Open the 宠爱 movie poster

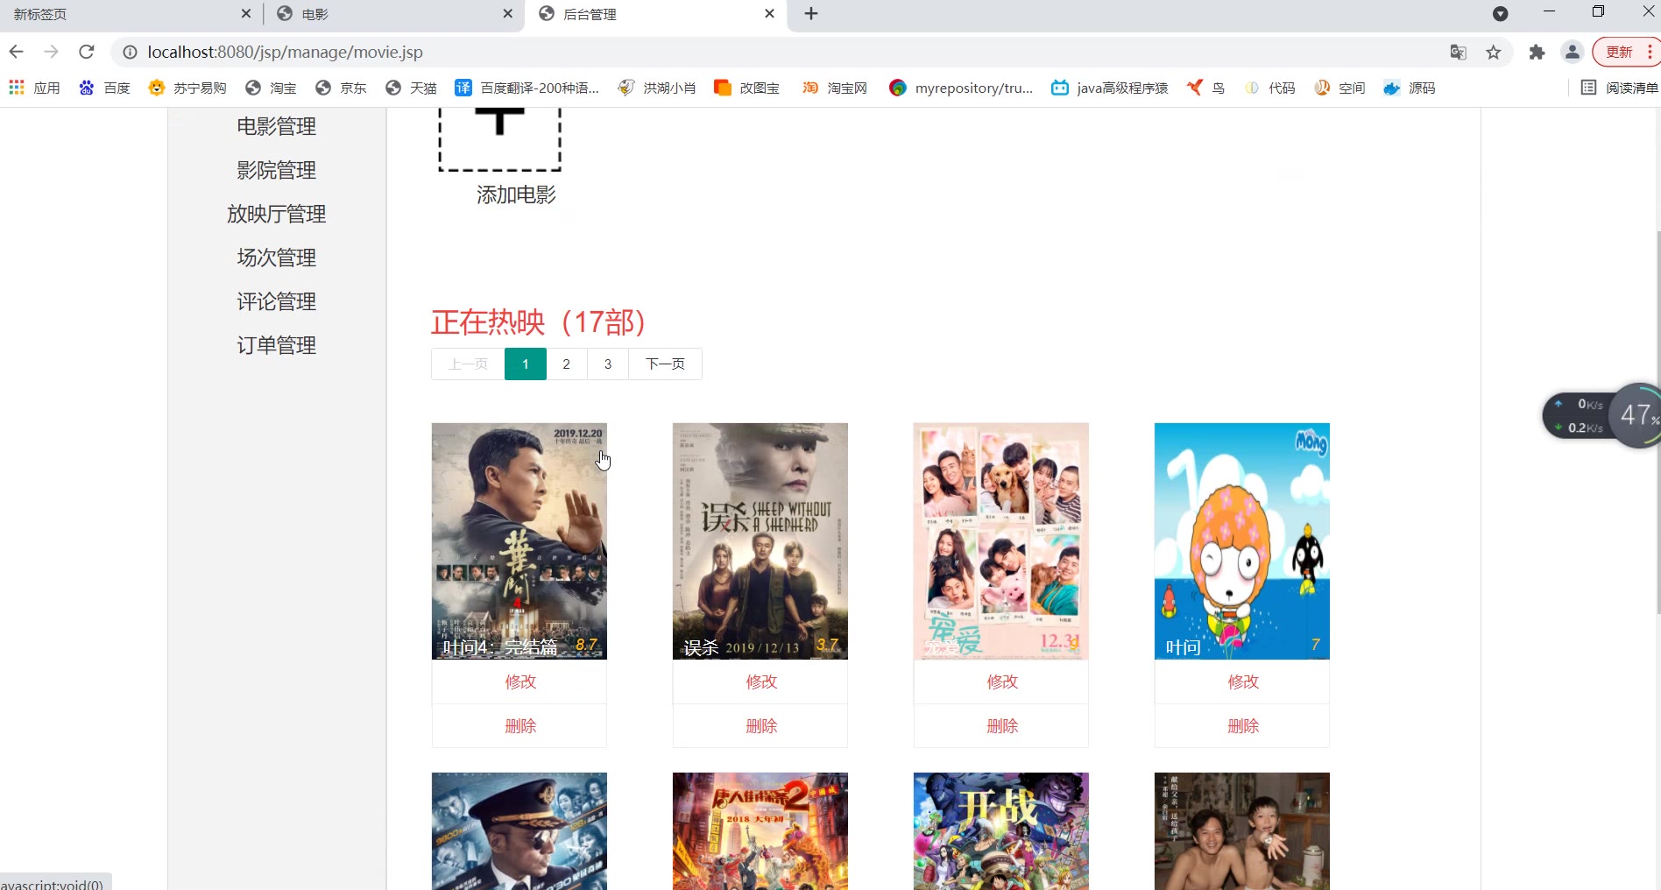[x=1000, y=541]
